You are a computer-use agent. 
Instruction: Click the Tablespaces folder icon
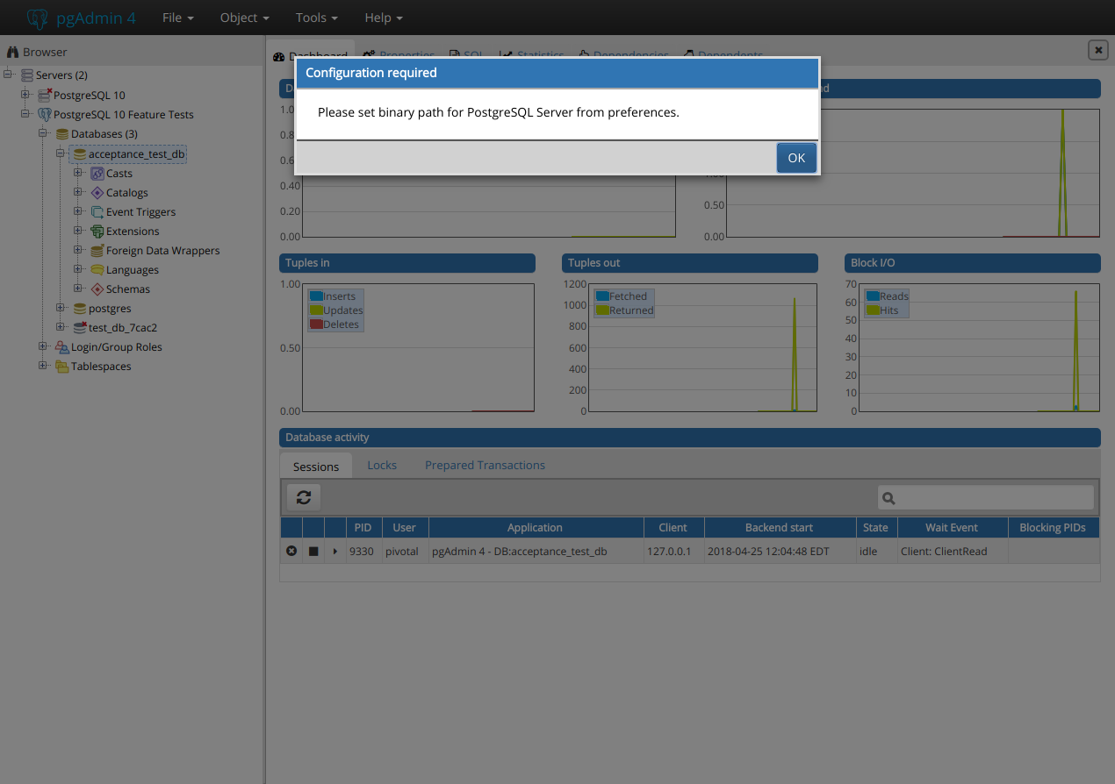(62, 367)
